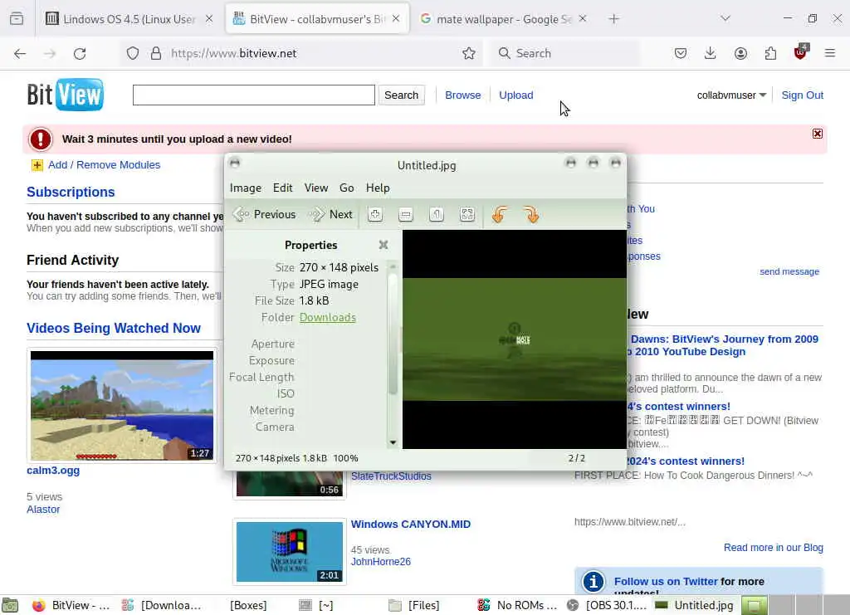Open the Subscriptions heading link
The height and width of the screenshot is (615, 850).
coord(71,193)
